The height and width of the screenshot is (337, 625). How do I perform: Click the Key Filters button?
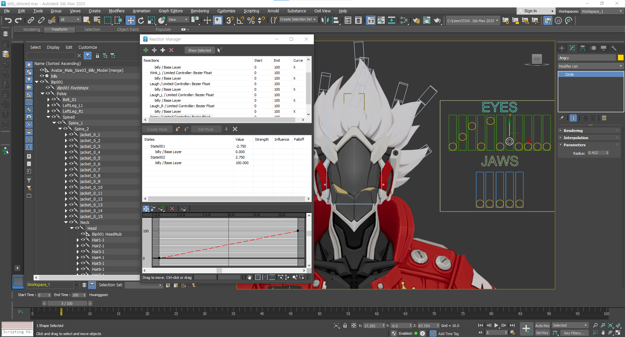[574, 333]
